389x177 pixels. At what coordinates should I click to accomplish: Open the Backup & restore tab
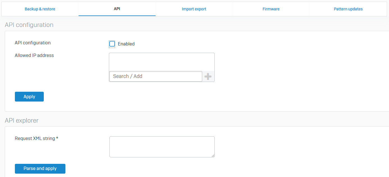(x=40, y=9)
